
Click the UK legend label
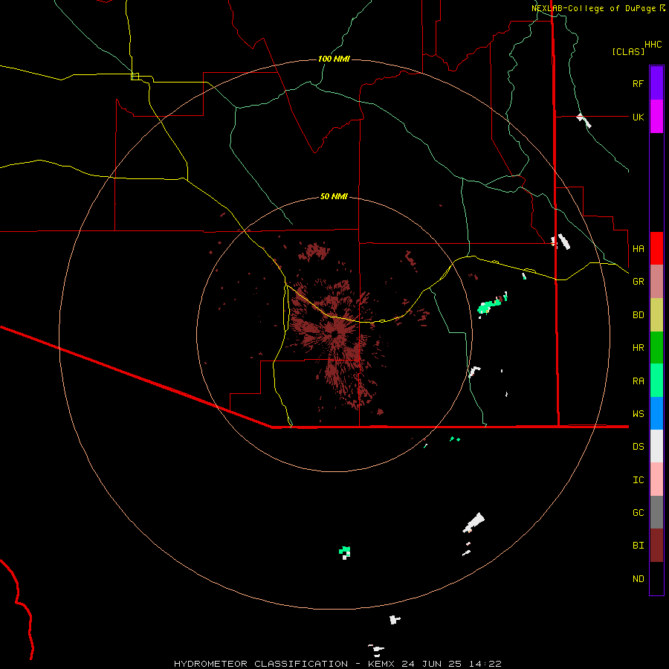638,117
